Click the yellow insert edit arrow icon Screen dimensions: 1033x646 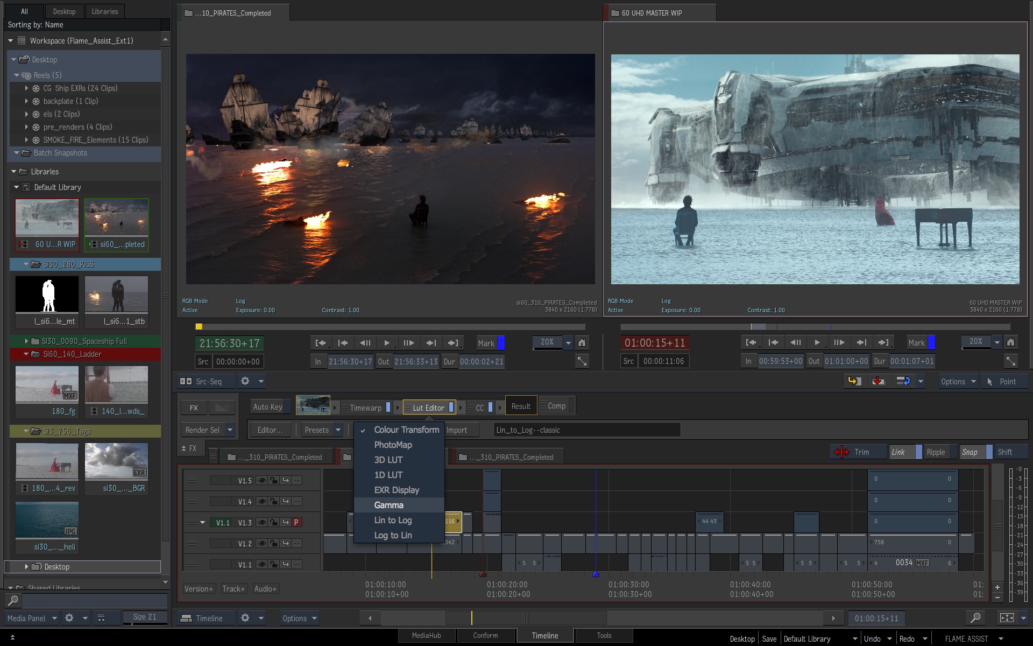[854, 381]
